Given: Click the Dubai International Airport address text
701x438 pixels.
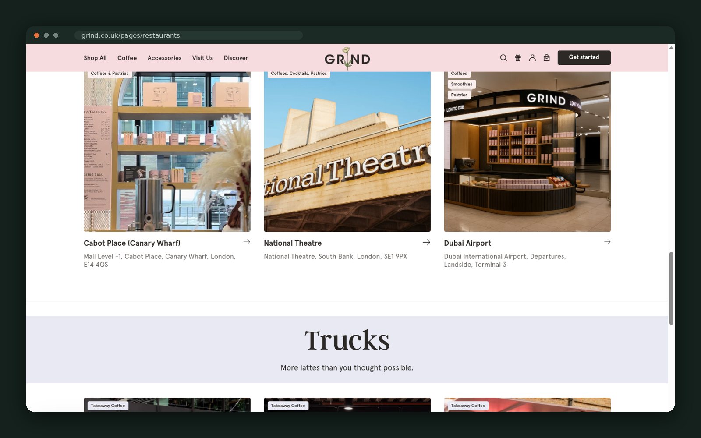Looking at the screenshot, I should (x=505, y=261).
